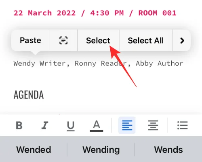Choose Paste from the popup menu
This screenshot has height=162, width=202.
pos(30,40)
